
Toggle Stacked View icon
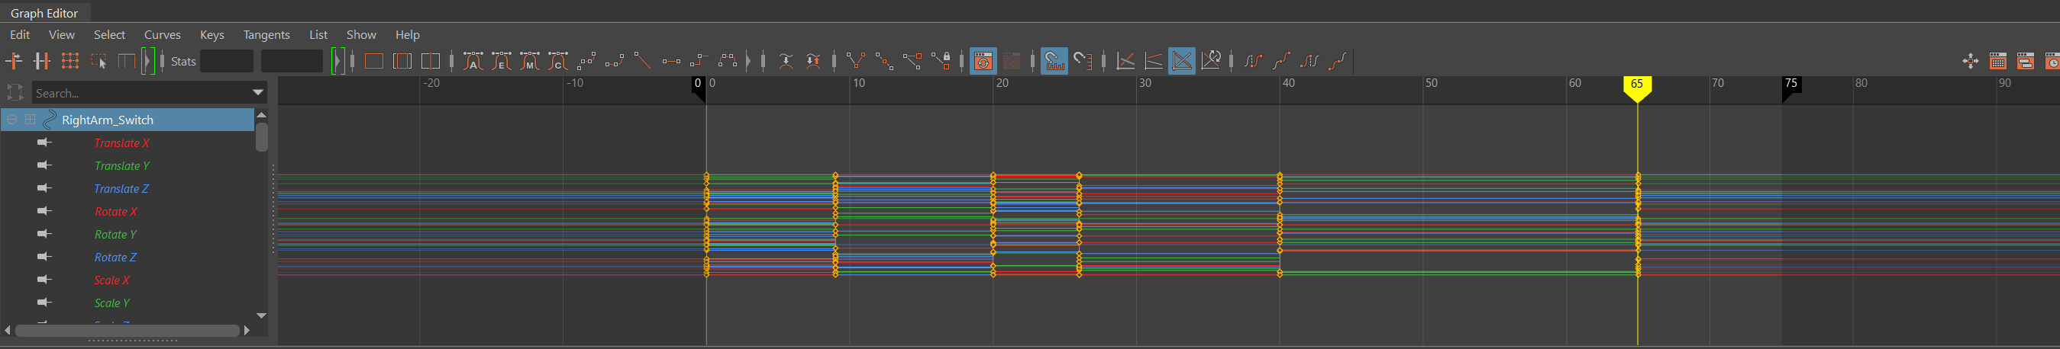1153,61
